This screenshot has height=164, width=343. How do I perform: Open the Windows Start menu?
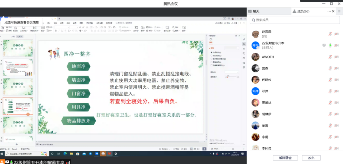pyautogui.click(x=2, y=154)
